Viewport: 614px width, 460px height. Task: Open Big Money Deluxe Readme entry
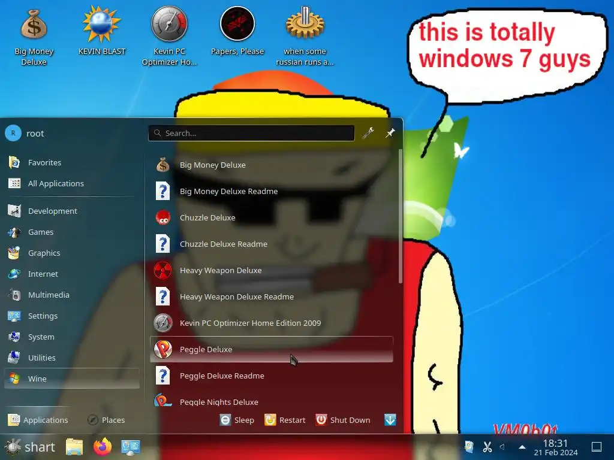[272, 191]
